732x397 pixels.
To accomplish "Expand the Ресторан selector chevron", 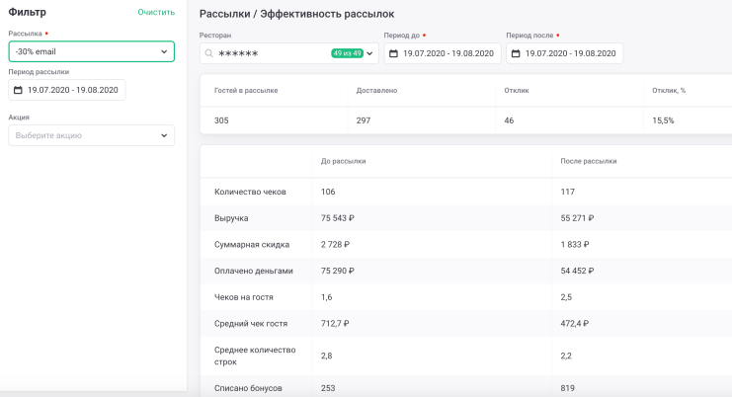I will 370,53.
